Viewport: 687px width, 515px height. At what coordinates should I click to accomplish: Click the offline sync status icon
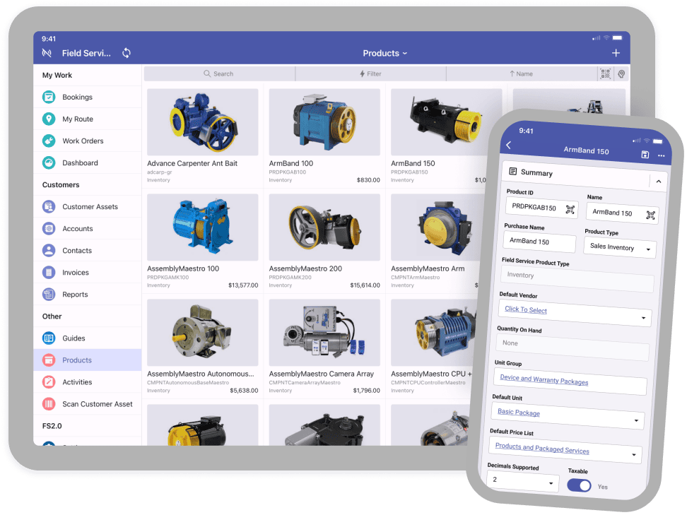pyautogui.click(x=47, y=53)
